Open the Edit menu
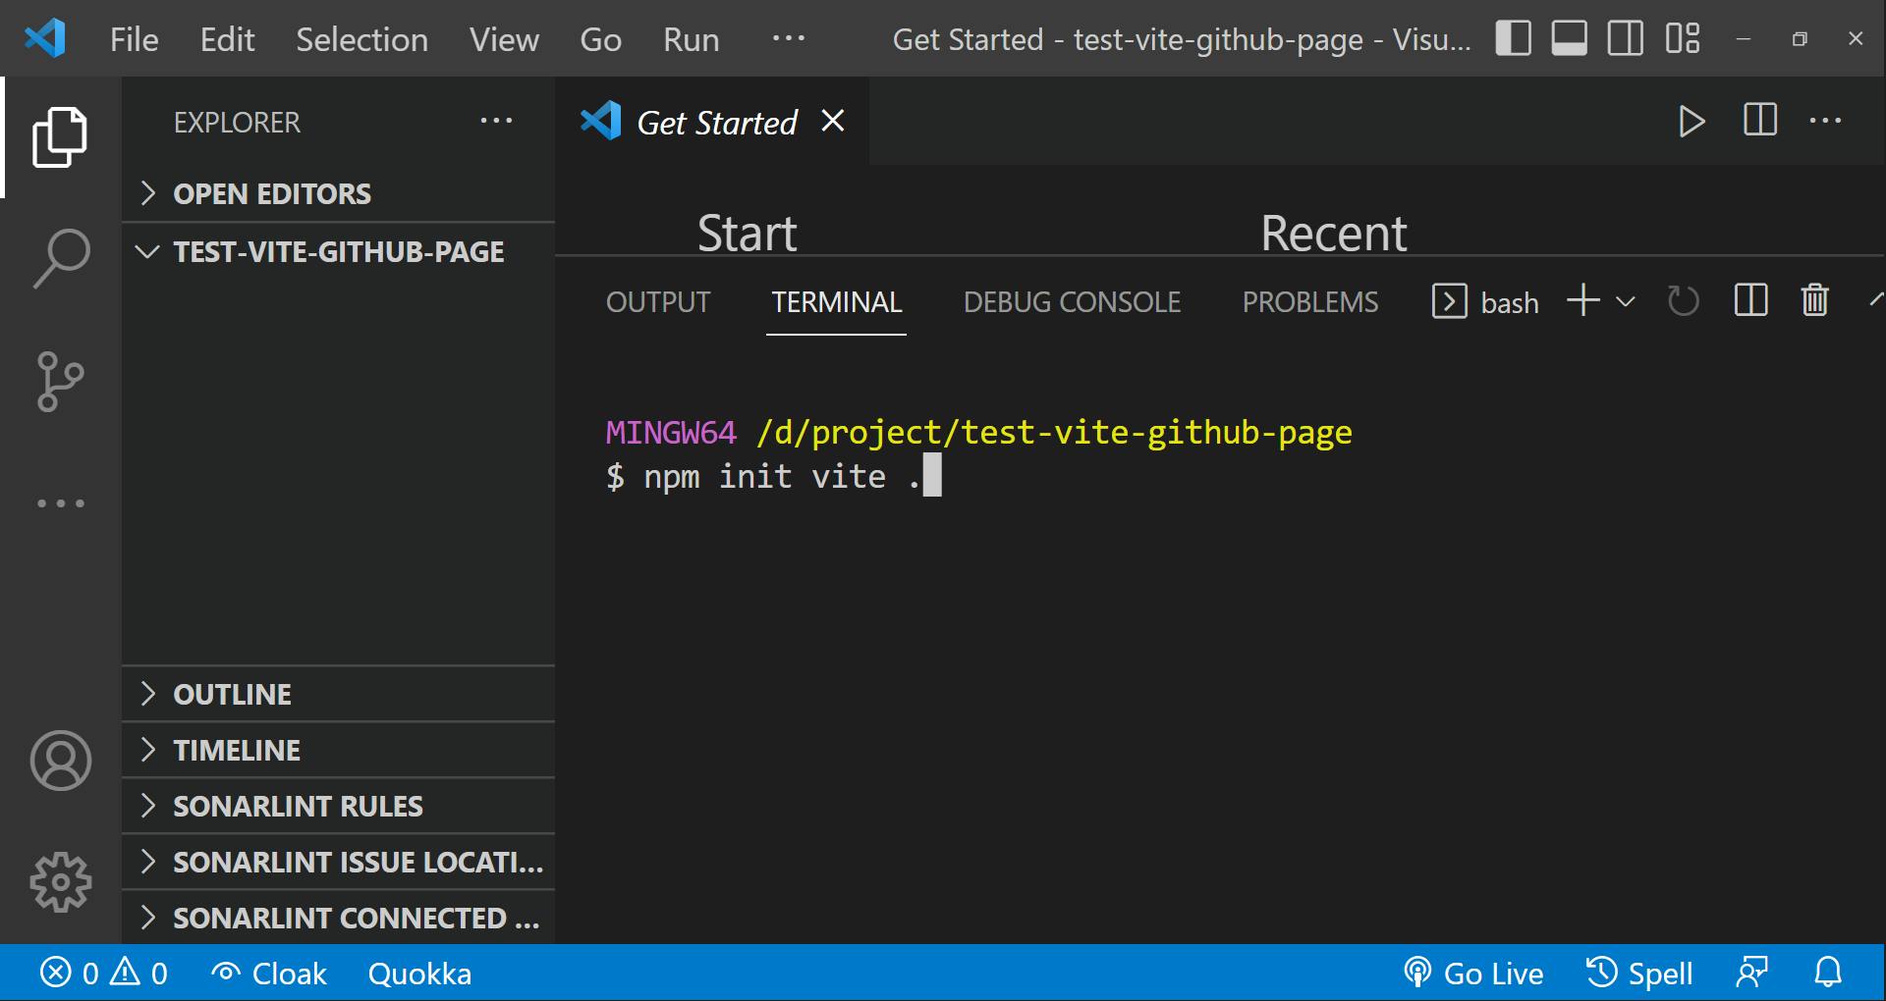Viewport: 1886px width, 1001px height. pyautogui.click(x=227, y=39)
